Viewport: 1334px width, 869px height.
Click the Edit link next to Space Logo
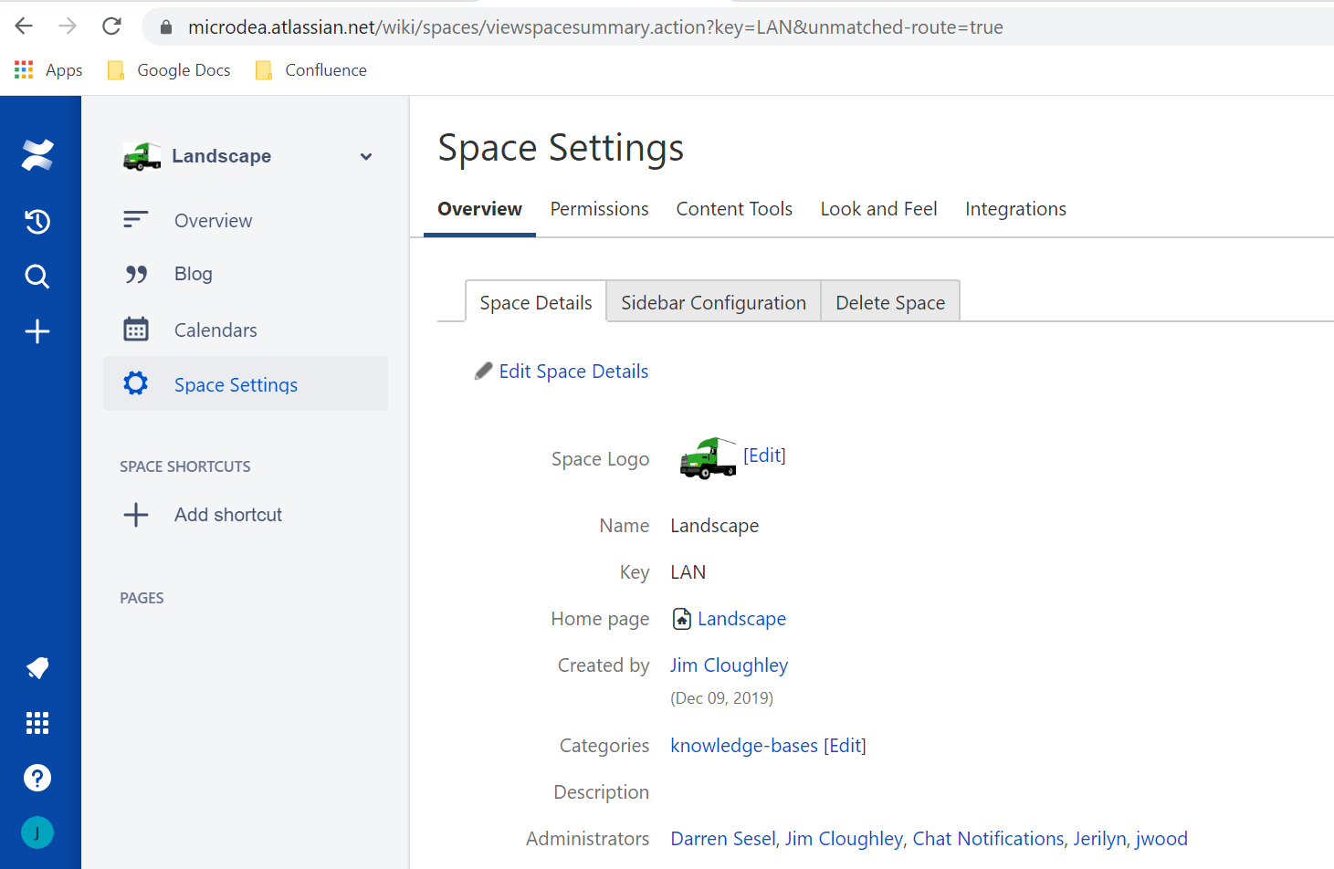[764, 455]
